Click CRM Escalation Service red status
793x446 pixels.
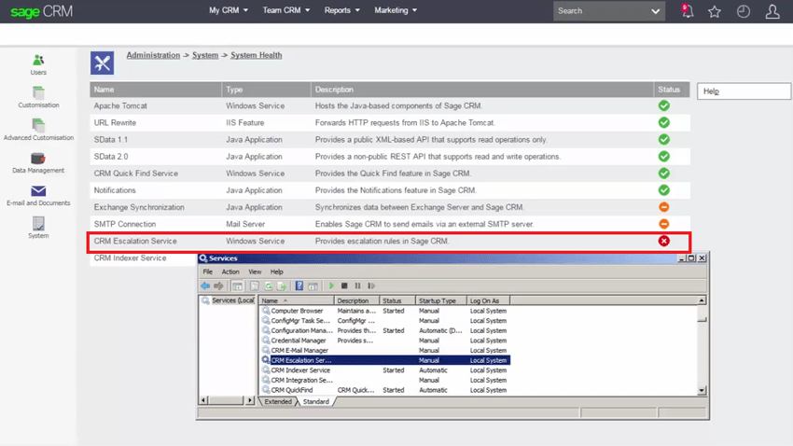point(664,241)
